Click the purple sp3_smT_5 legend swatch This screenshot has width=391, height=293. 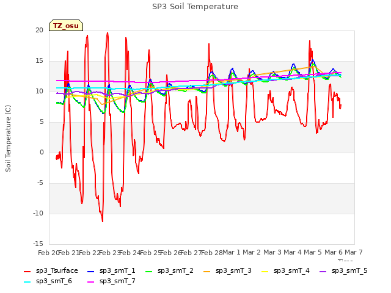(x=323, y=271)
